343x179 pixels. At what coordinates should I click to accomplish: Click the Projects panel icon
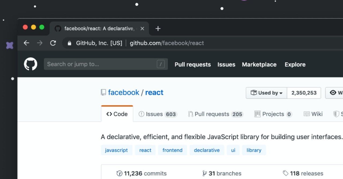[x=258, y=114]
